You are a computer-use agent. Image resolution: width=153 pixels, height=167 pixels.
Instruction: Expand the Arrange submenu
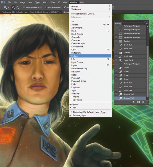(x=90, y=6)
